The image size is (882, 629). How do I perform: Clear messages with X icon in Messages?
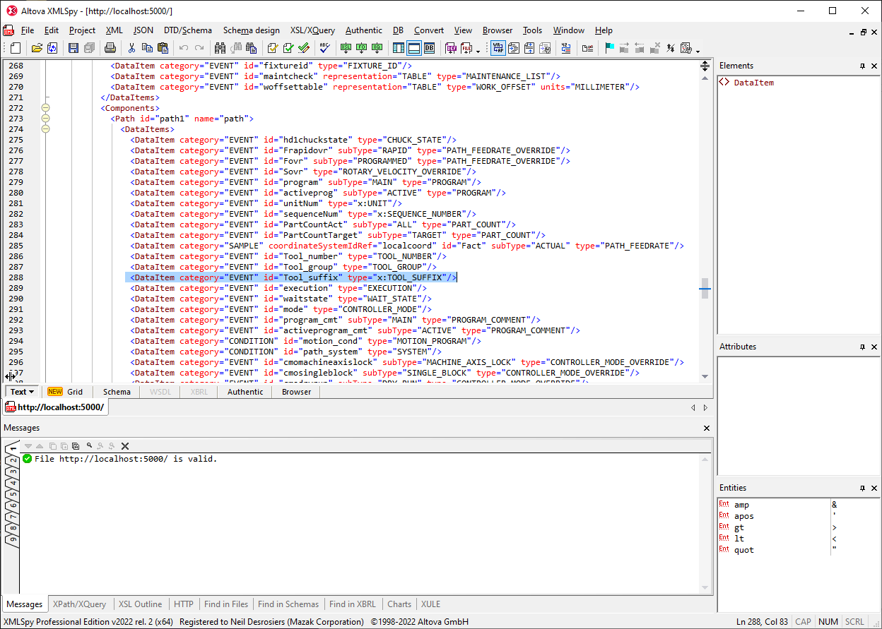(125, 445)
